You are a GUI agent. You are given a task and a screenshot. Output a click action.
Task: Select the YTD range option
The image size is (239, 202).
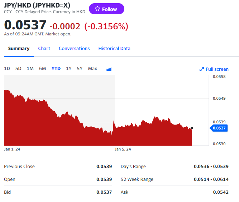[56, 69]
